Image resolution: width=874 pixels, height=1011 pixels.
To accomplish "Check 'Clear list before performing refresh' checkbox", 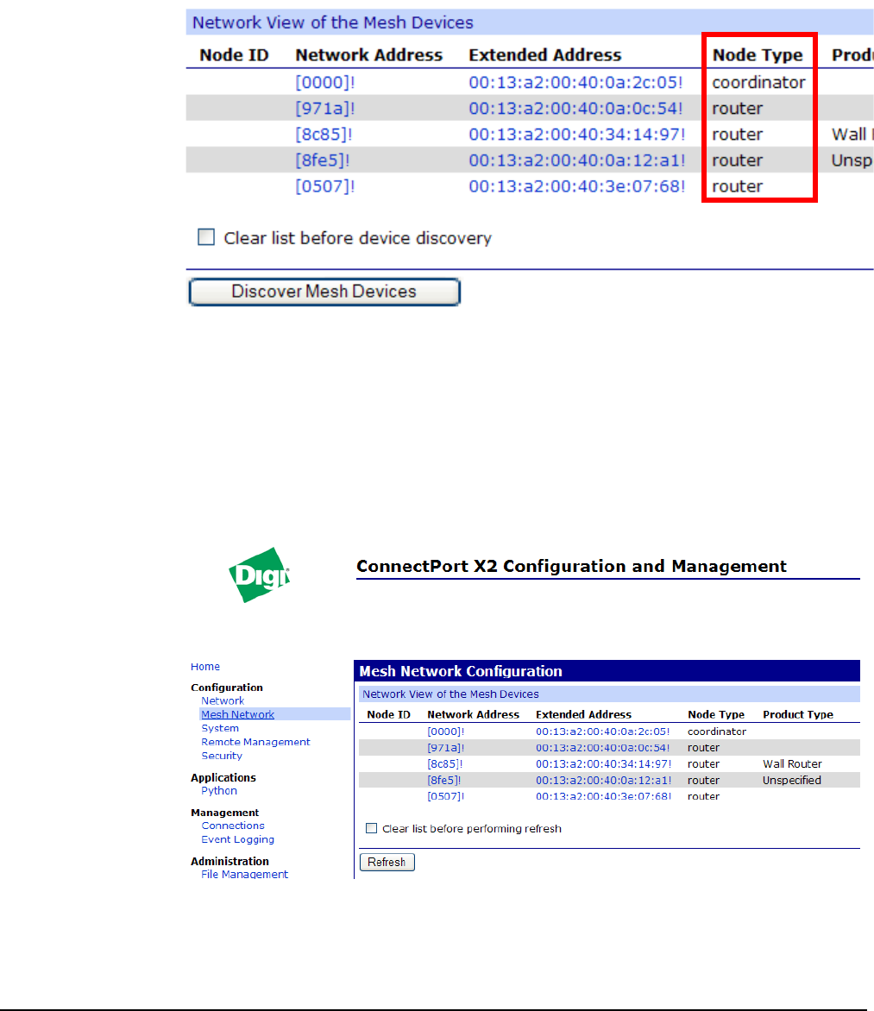I will [x=372, y=828].
